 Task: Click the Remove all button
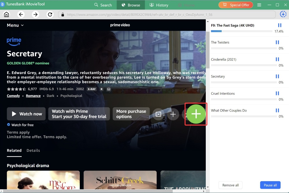(230, 185)
